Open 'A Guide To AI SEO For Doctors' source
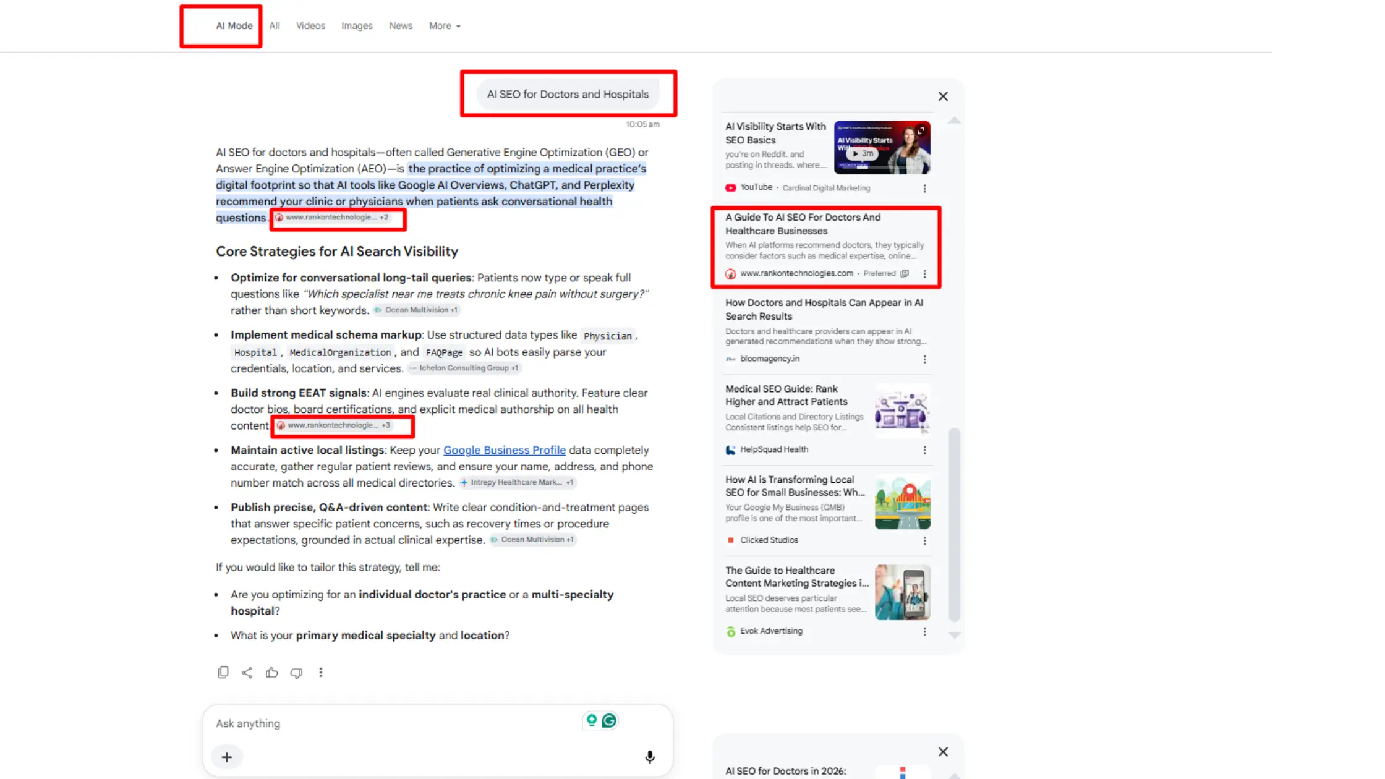The height and width of the screenshot is (779, 1385). 803,224
